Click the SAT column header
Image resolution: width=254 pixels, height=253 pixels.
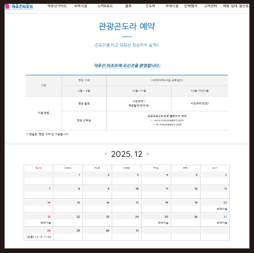coord(215,168)
